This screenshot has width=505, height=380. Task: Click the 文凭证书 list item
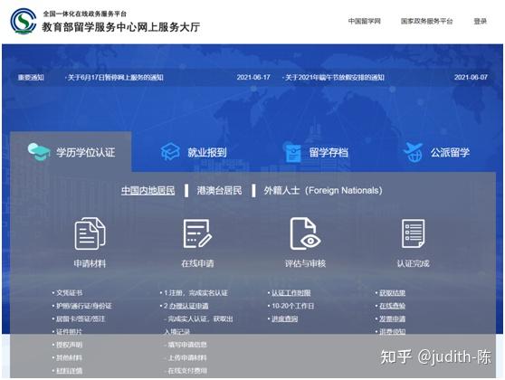pyautogui.click(x=69, y=293)
